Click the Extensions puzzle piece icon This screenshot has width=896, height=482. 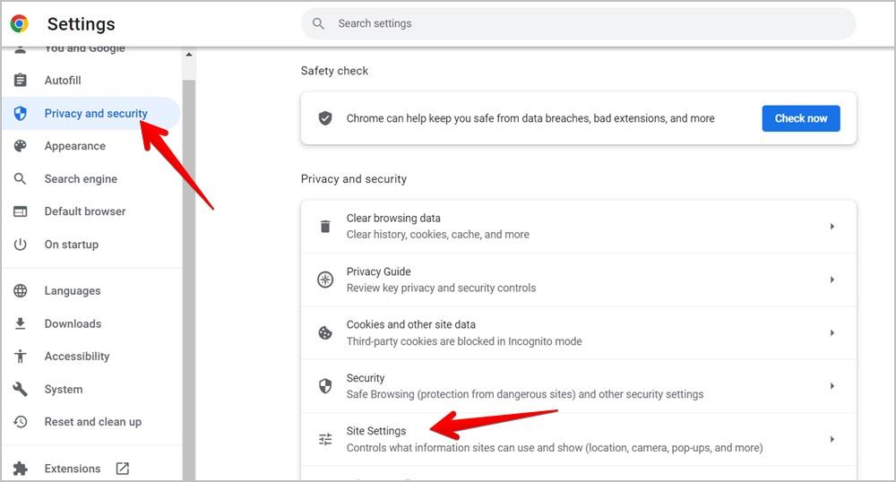pos(20,469)
